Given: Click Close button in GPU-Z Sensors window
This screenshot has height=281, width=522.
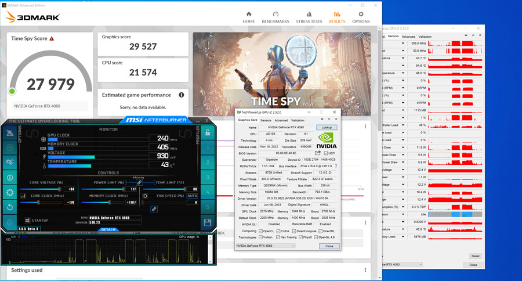Looking at the screenshot, I should click(x=473, y=265).
